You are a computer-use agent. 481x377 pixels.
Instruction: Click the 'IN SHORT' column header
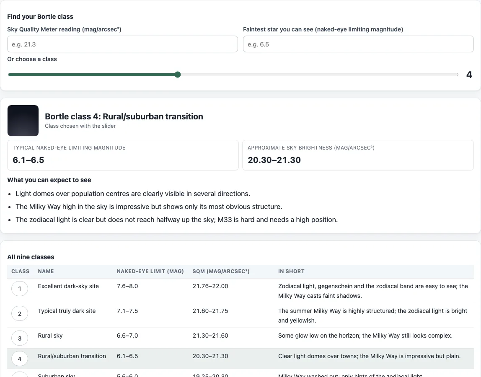(292, 271)
